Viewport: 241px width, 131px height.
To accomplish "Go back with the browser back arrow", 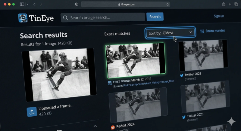I will point(34,4).
